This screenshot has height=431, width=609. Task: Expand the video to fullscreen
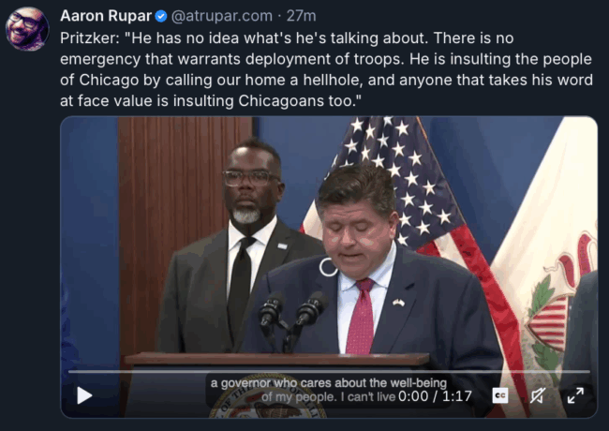click(x=575, y=395)
